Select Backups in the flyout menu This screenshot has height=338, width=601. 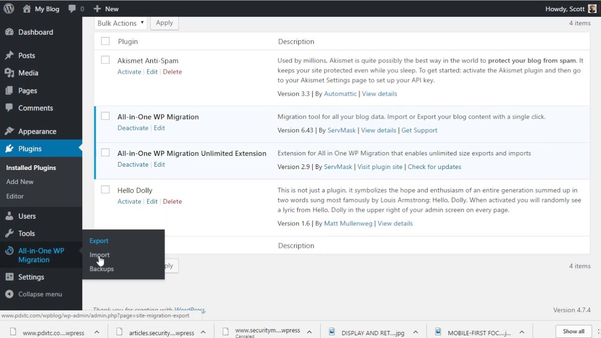coord(101,269)
